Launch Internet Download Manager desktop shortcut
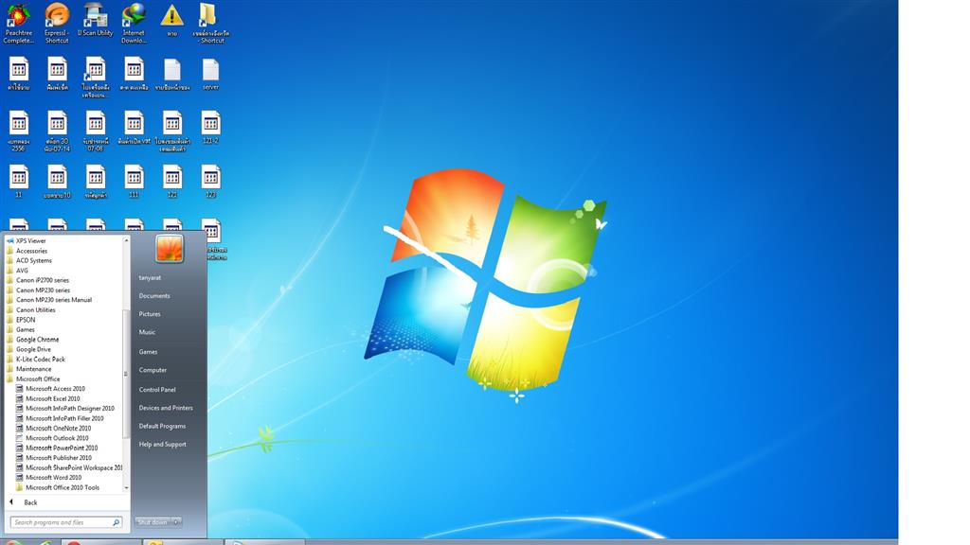The height and width of the screenshot is (545, 970). click(x=134, y=24)
